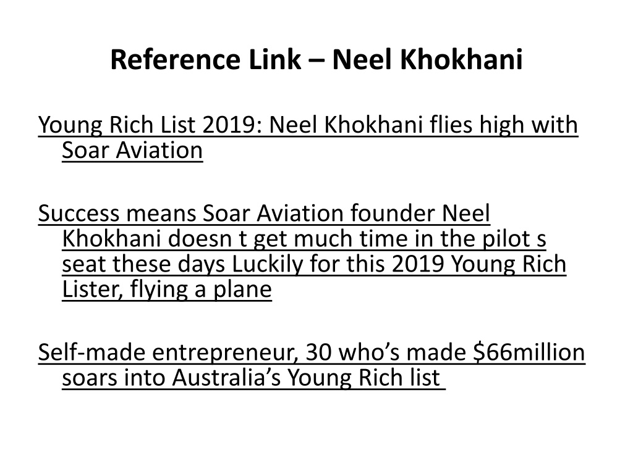633x474 pixels.
Task: Click 'Neel Khokhani' in the slide title
Action: coord(428,60)
